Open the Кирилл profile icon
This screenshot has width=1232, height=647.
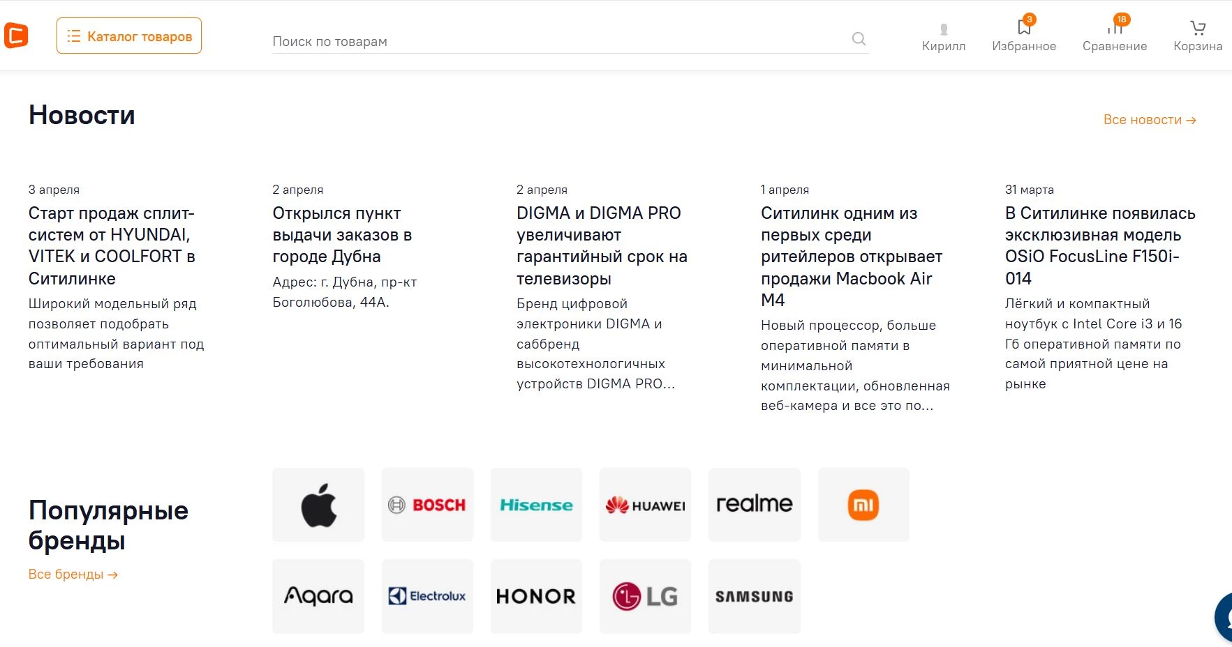tap(944, 29)
